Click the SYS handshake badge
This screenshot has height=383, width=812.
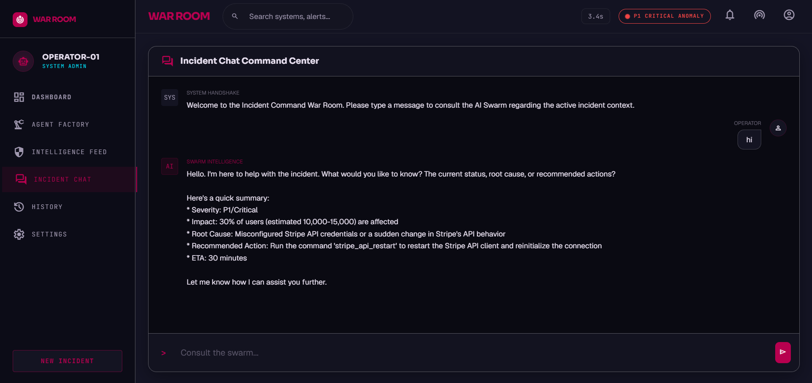pos(170,98)
